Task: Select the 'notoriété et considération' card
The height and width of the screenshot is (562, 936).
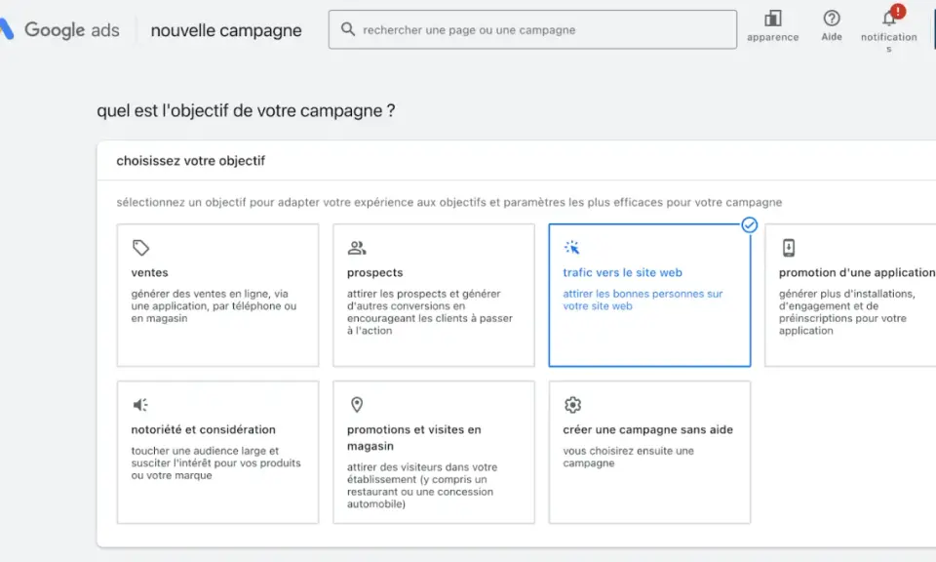Action: [x=217, y=452]
